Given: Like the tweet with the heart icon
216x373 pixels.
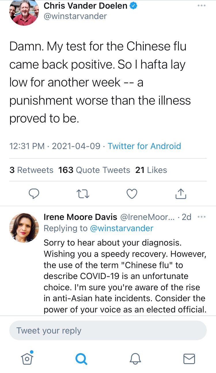Looking at the screenshot, I should pos(132,194).
